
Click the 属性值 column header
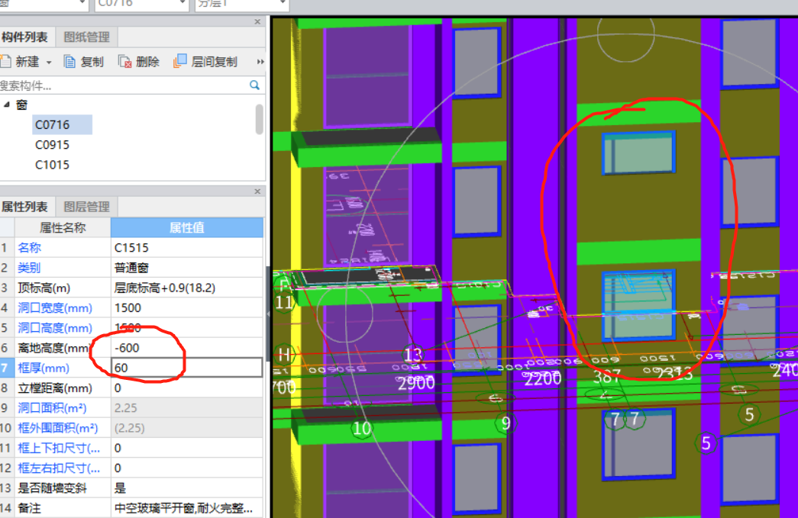[187, 228]
